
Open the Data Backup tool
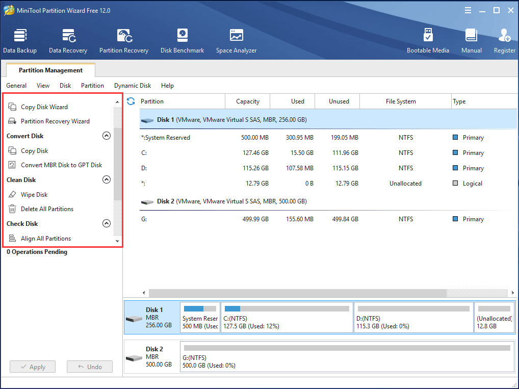tap(20, 41)
